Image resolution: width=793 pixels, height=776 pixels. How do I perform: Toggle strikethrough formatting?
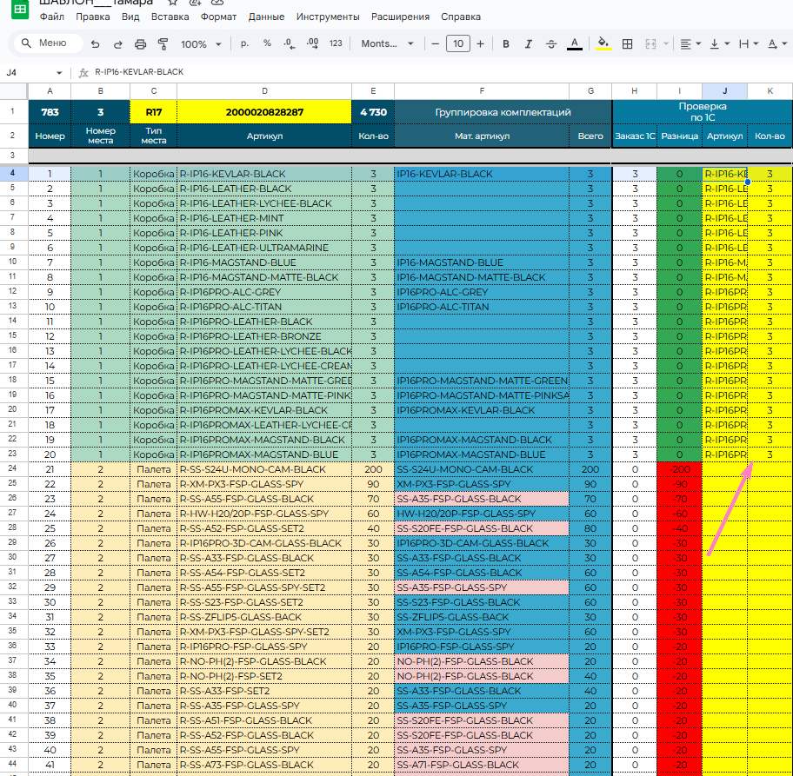pos(550,44)
